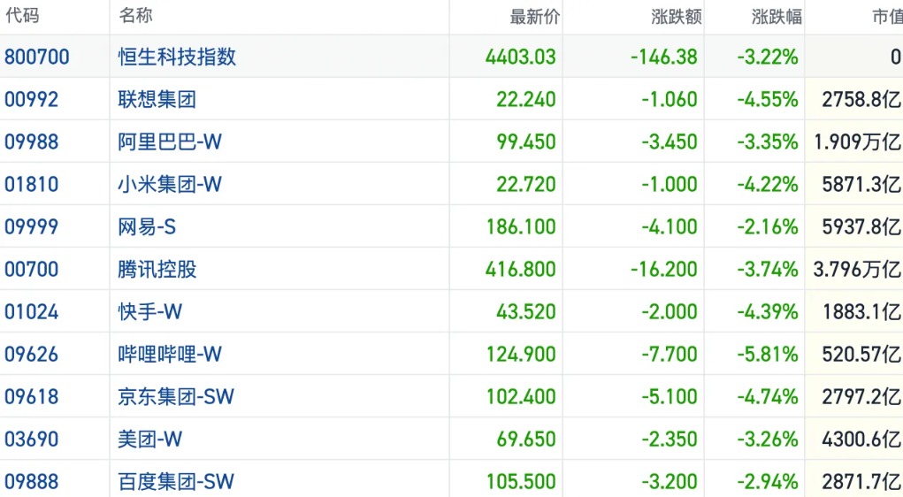This screenshot has width=903, height=497.
Task: Select 联想集团 stock name
Action: [x=157, y=99]
